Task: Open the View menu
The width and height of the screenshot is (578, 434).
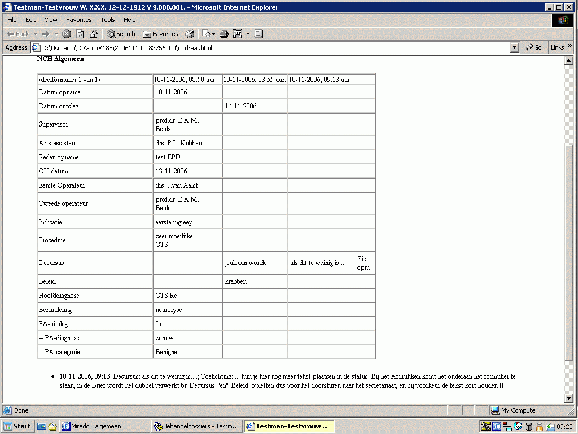Action: coord(51,20)
